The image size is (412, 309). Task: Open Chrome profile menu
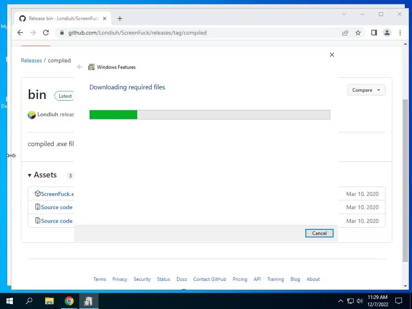click(x=387, y=33)
